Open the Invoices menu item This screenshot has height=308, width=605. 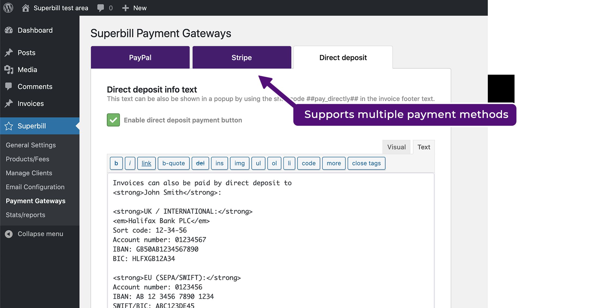(40, 103)
